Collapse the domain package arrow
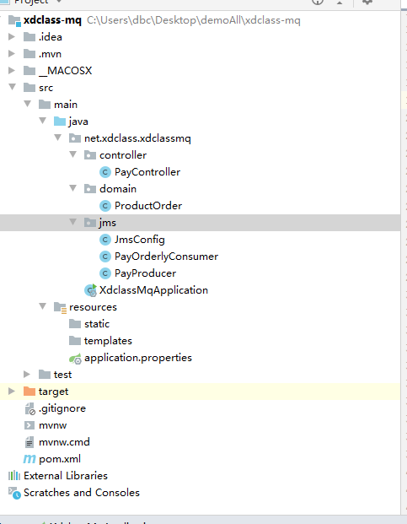Screen dimensions: 407x524 coord(73,188)
